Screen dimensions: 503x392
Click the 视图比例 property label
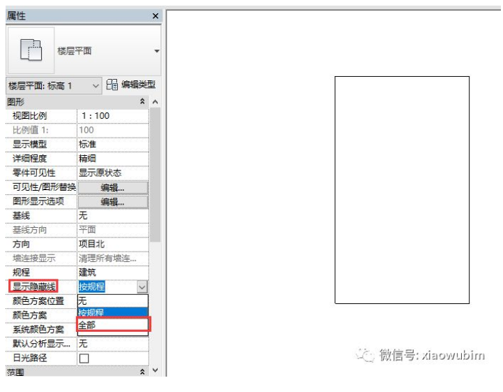29,116
